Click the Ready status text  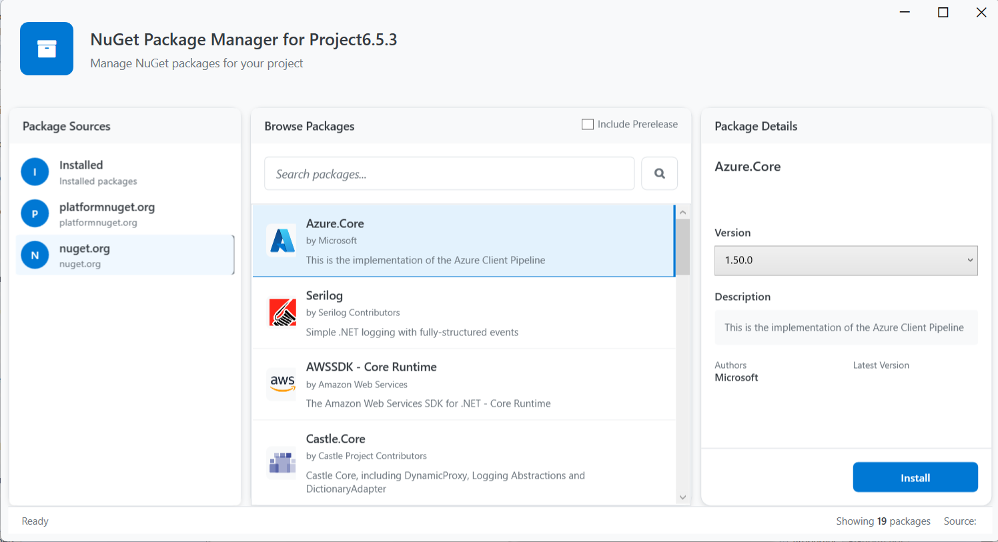[x=35, y=521]
